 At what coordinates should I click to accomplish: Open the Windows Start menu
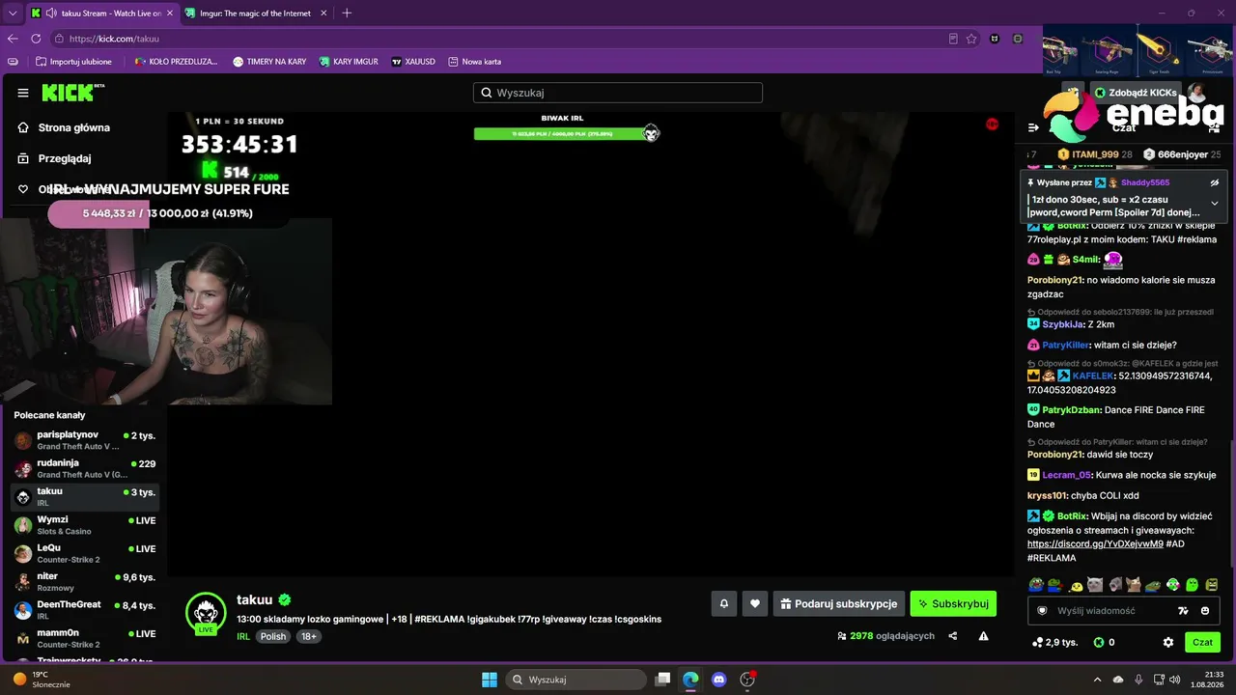click(489, 680)
